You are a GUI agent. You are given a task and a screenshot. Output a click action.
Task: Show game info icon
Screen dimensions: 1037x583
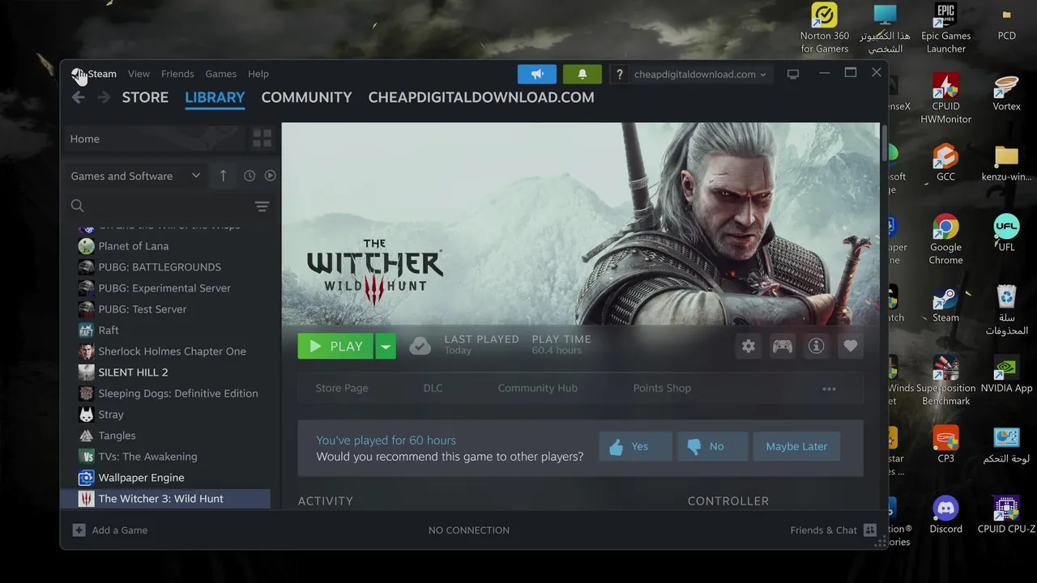pos(817,346)
